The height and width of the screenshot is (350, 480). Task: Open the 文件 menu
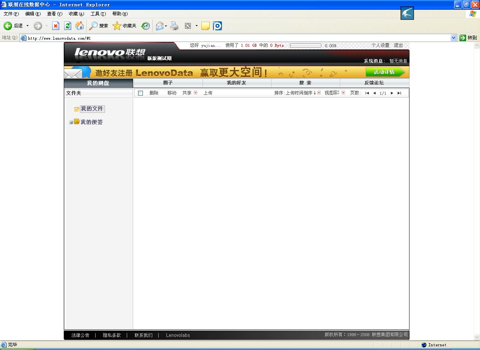pyautogui.click(x=11, y=14)
